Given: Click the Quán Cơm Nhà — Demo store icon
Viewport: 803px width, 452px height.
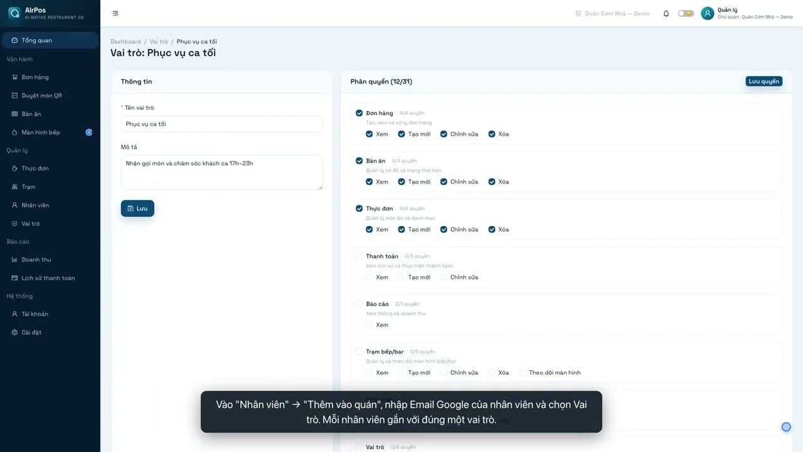Looking at the screenshot, I should point(578,13).
